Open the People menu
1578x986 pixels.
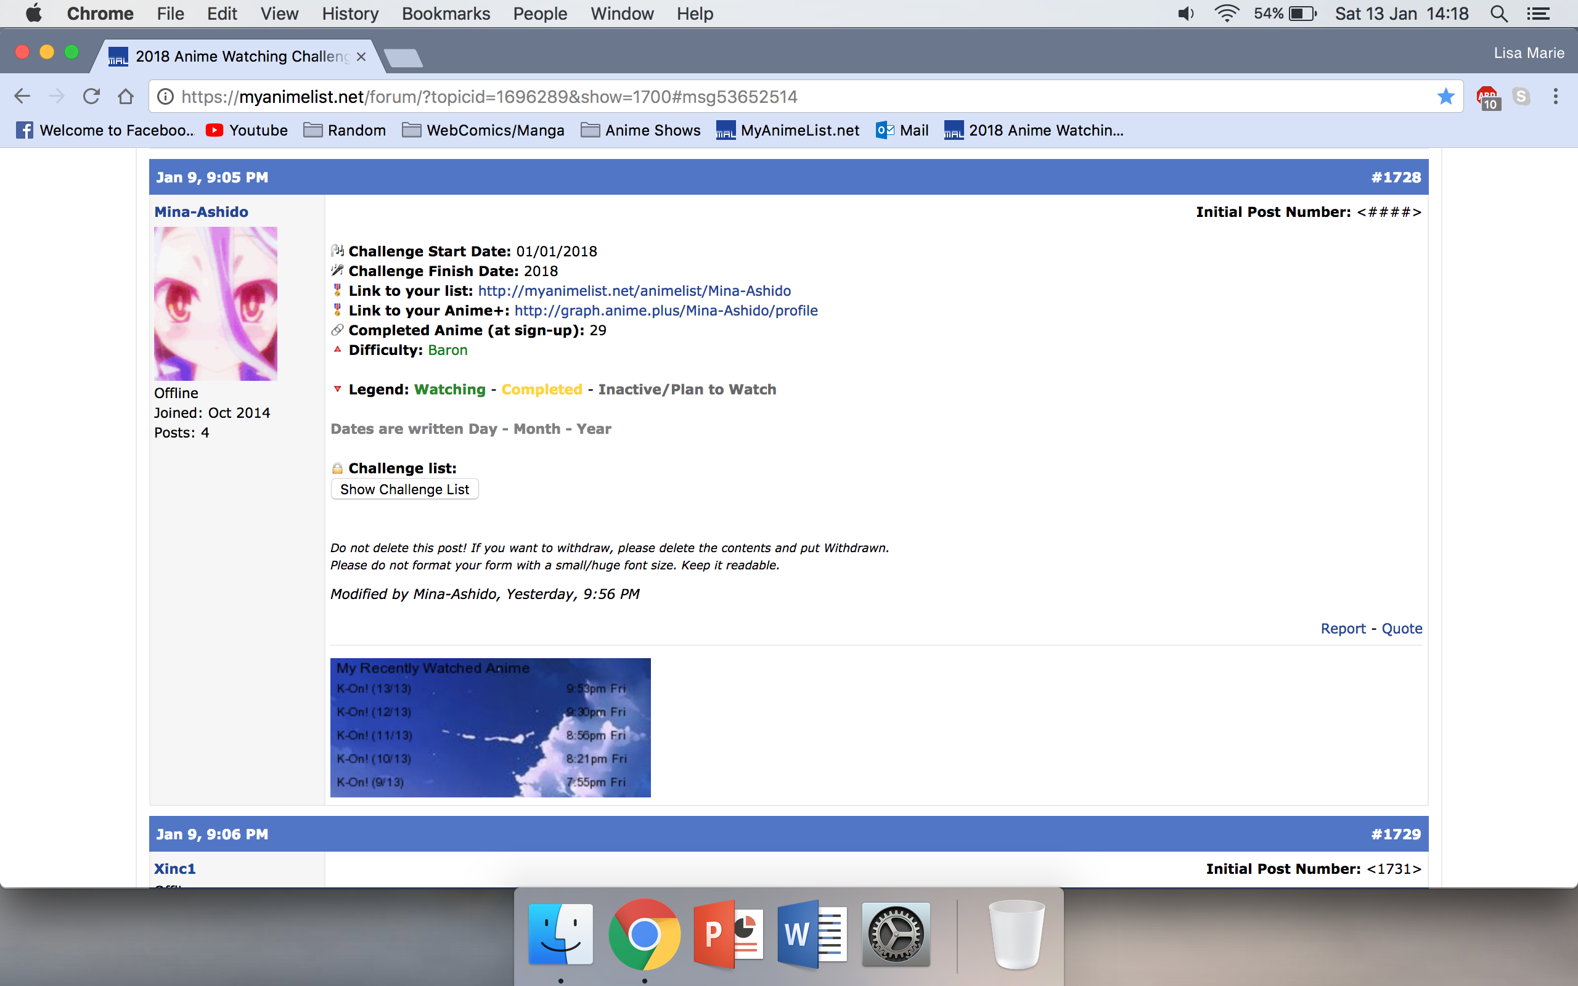tap(540, 14)
